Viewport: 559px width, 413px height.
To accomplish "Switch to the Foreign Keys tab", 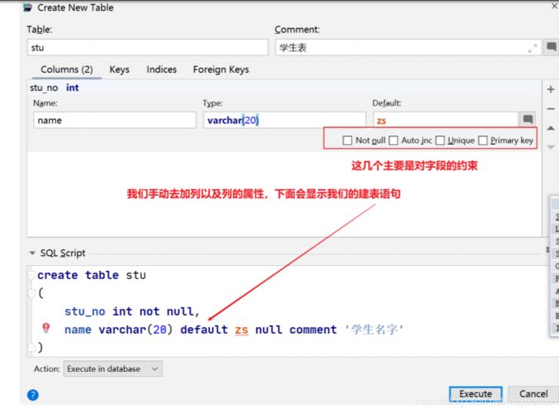I will tap(220, 69).
